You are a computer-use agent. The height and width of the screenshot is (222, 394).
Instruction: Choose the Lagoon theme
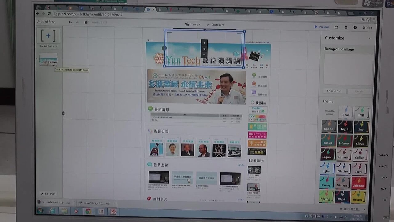point(328,154)
